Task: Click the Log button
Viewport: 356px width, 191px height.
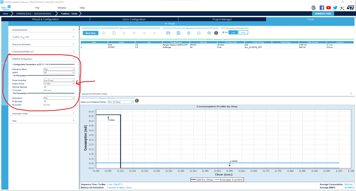Action: tap(233, 32)
